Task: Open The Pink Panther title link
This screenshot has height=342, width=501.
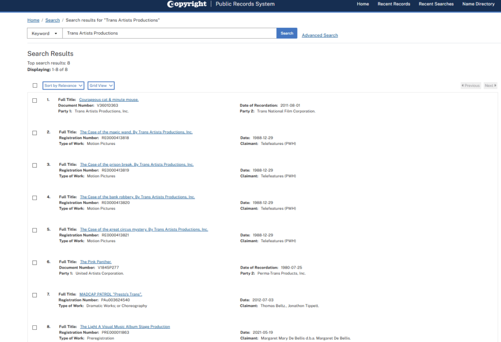Action: (95, 262)
